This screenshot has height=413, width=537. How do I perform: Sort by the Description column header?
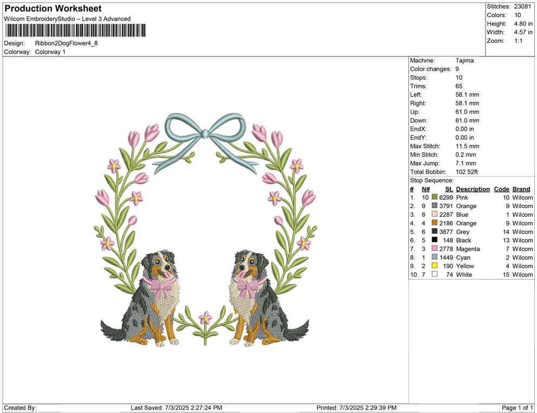coord(472,189)
